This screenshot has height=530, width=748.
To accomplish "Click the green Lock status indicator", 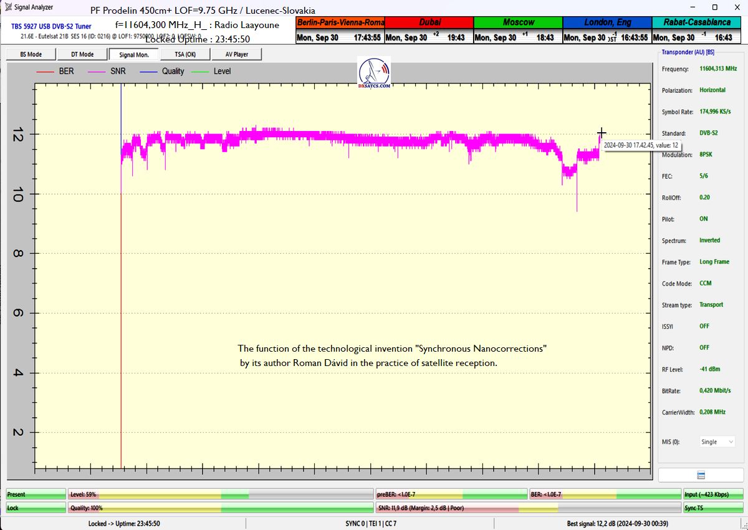I will click(36, 508).
